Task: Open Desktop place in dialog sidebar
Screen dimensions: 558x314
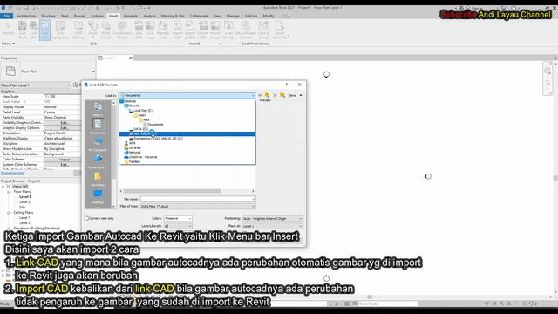Action: click(x=98, y=196)
